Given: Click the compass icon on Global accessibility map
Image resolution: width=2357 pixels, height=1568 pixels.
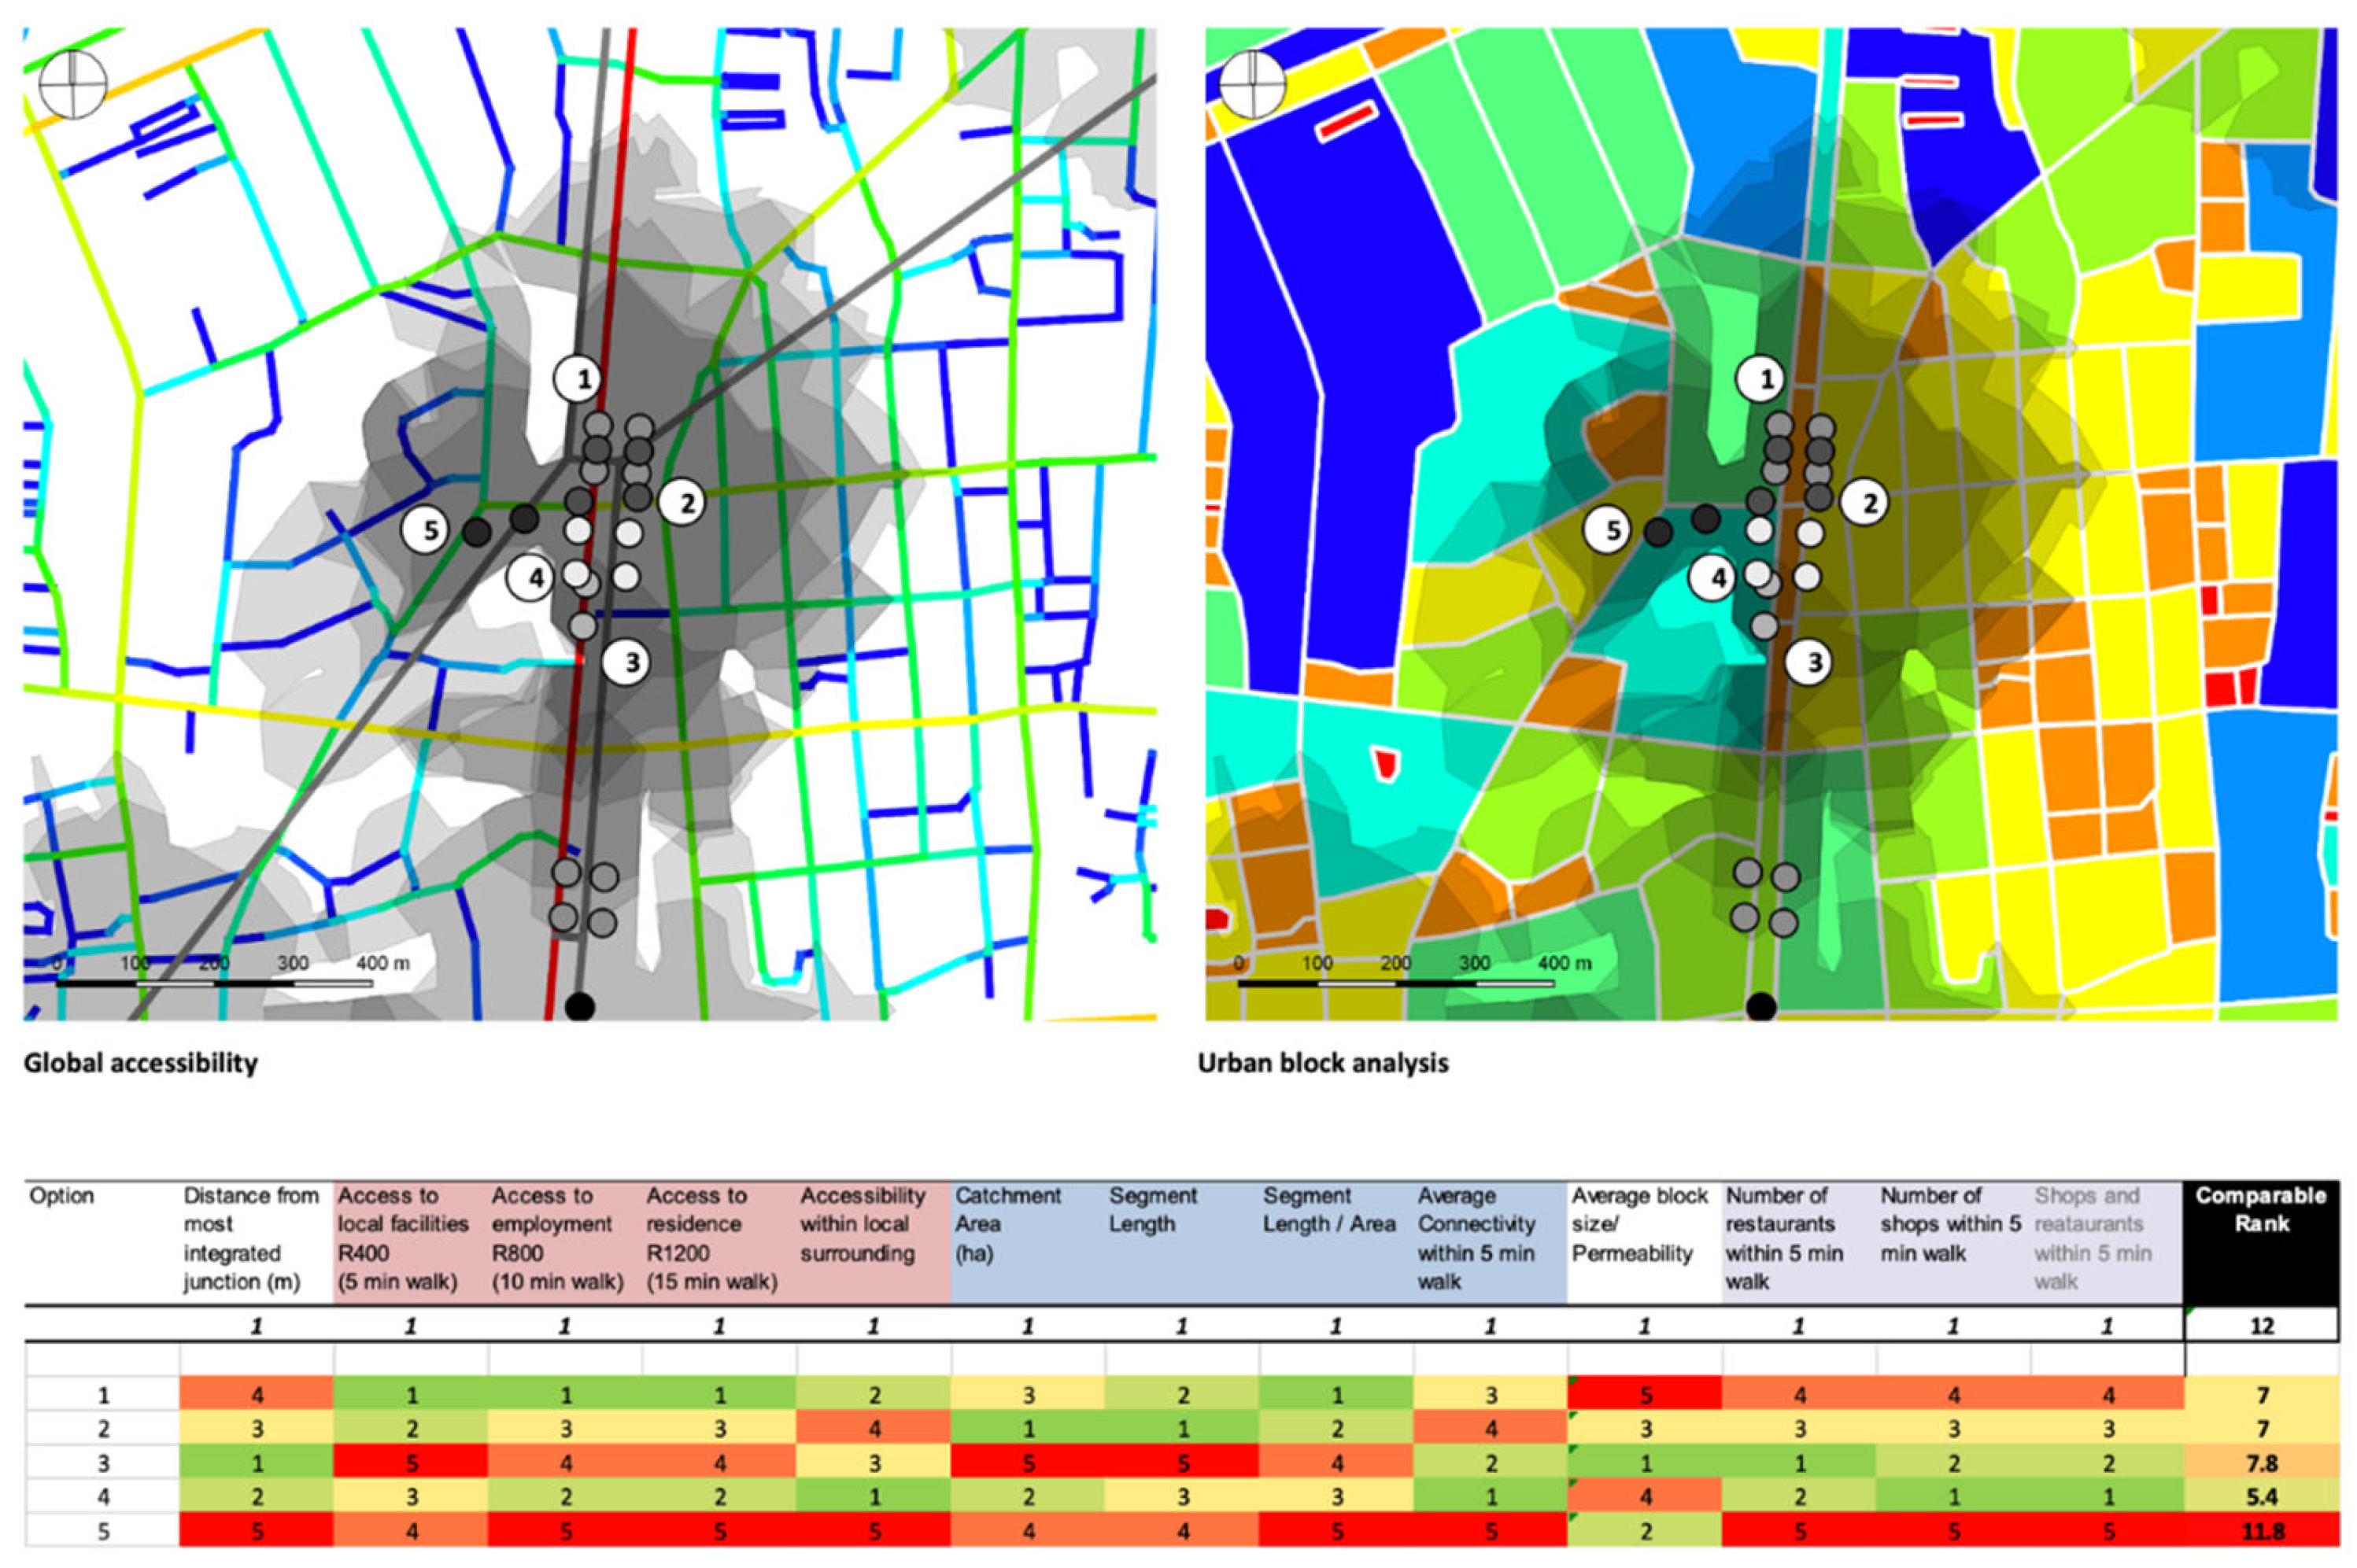Looking at the screenshot, I should click(72, 84).
